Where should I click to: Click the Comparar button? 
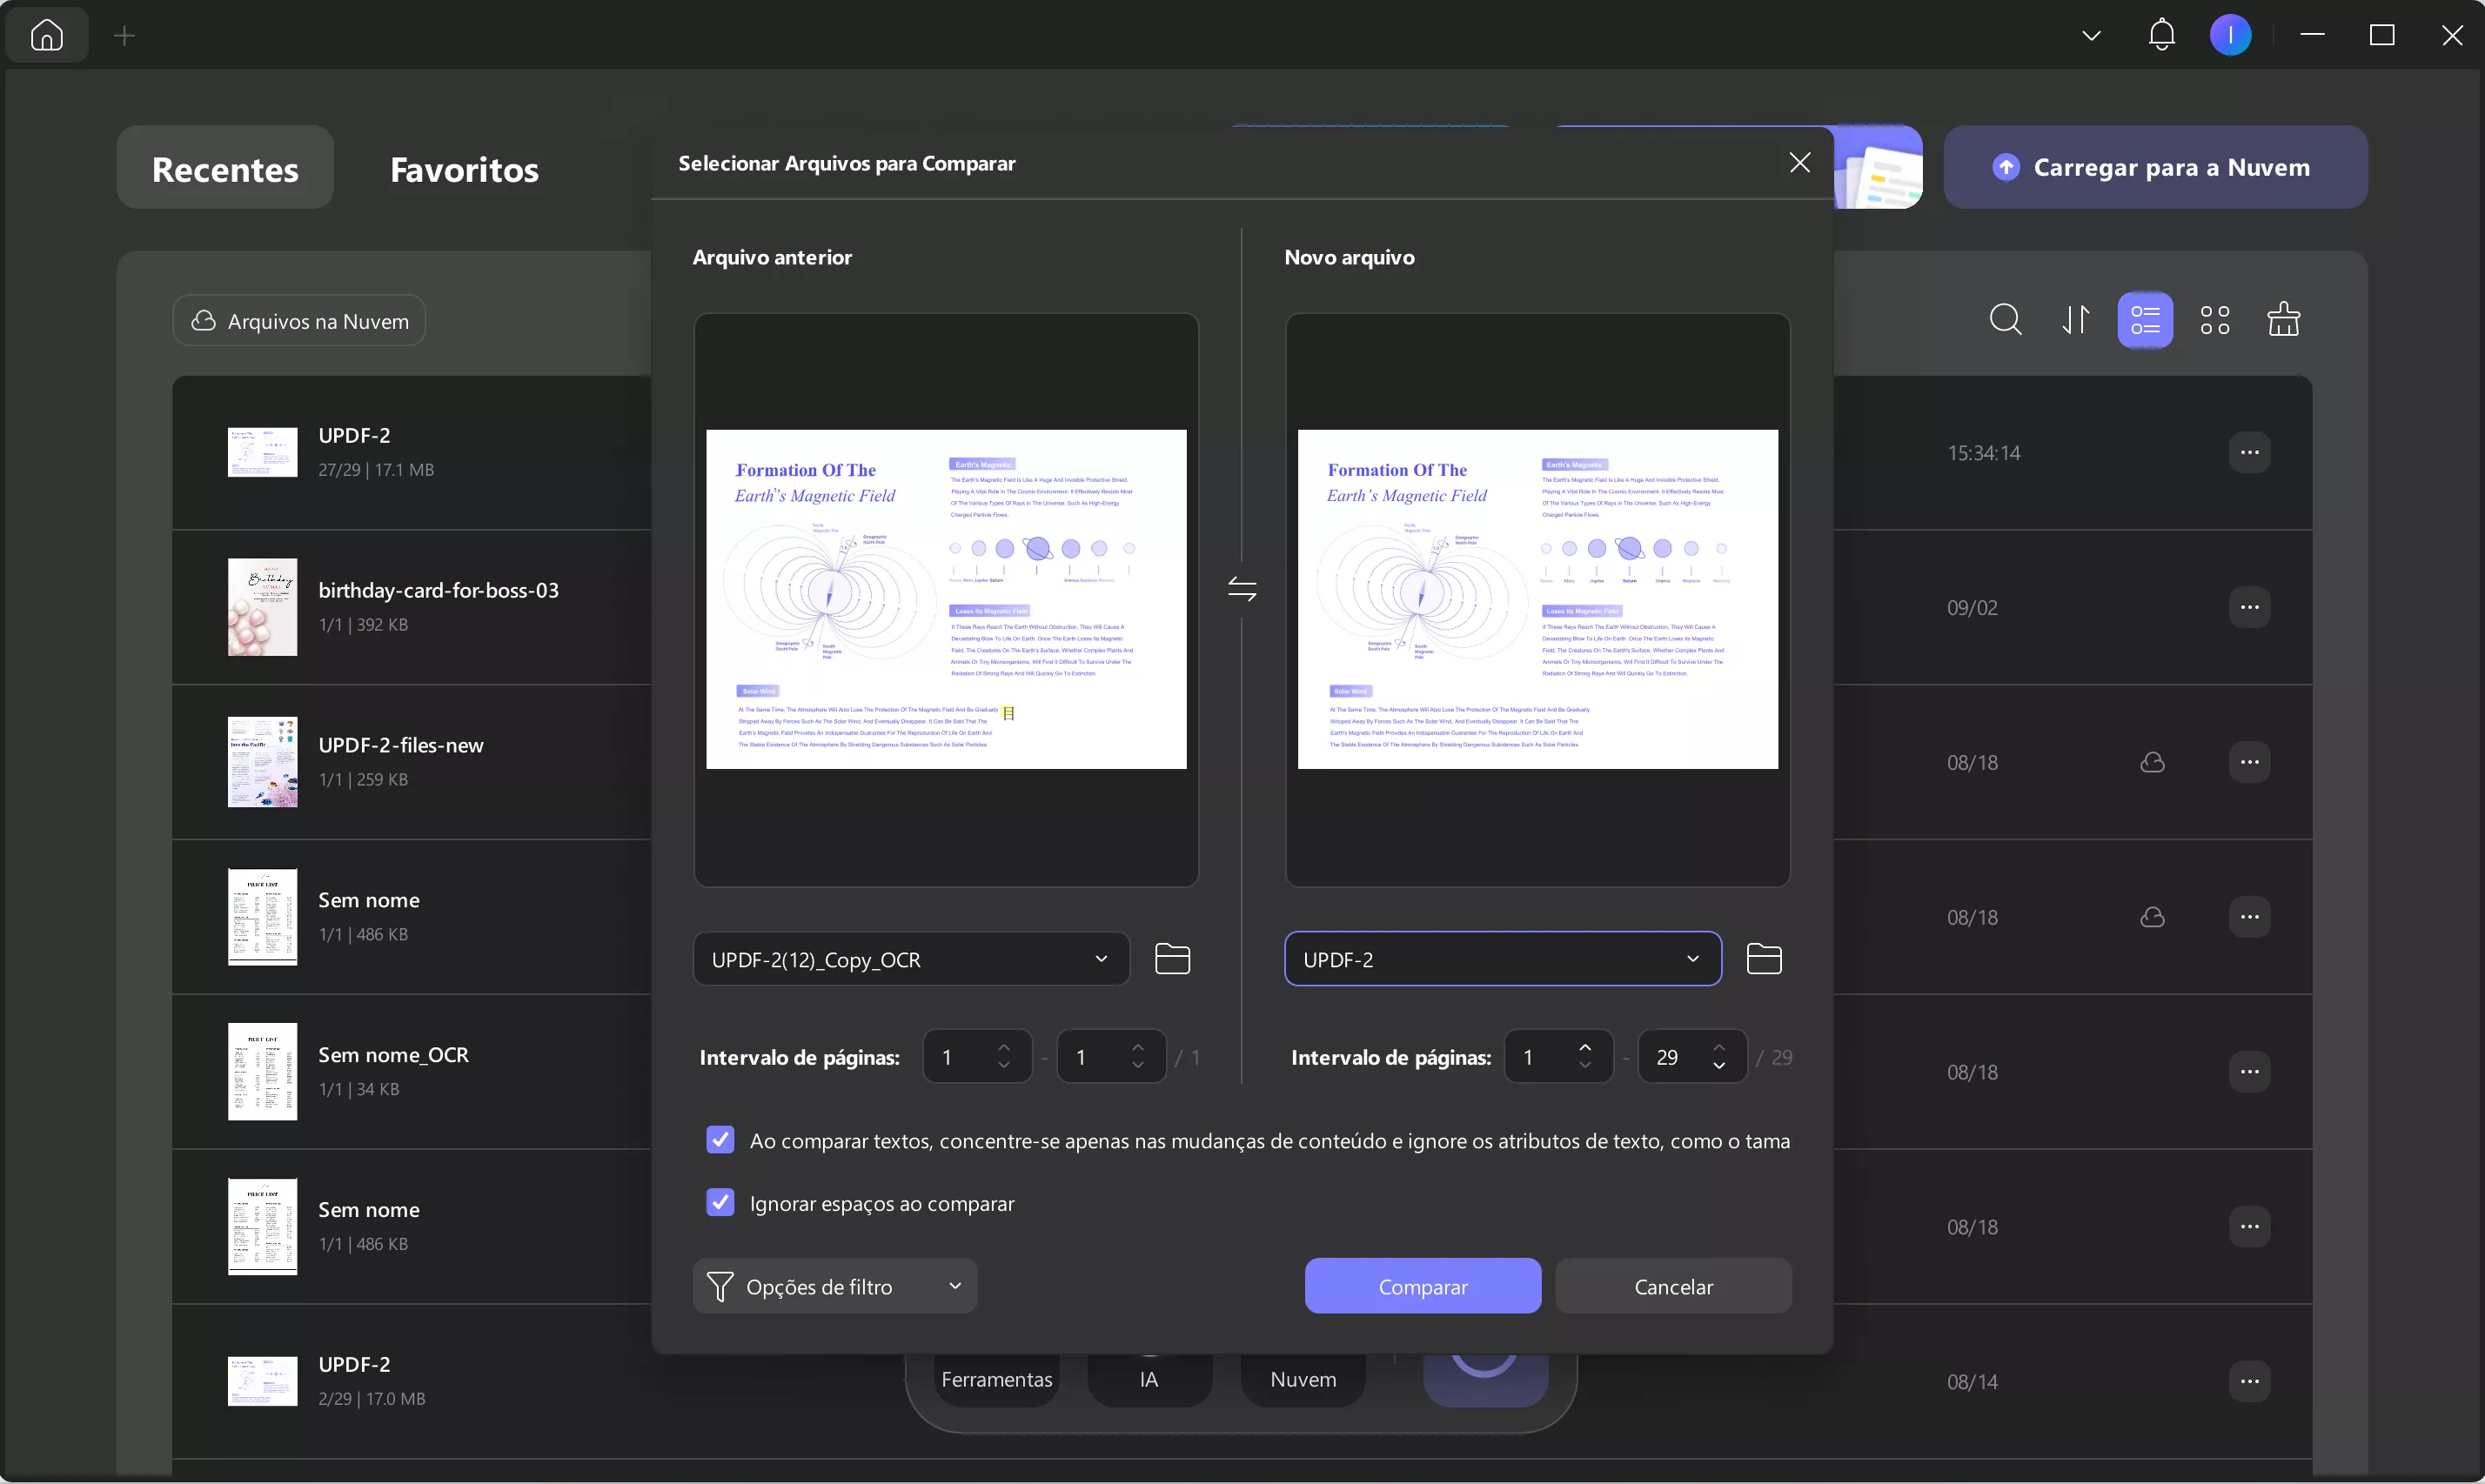click(1422, 1286)
